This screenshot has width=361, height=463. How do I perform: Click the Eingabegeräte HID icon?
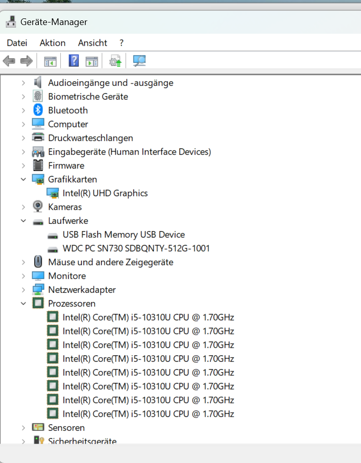tap(38, 152)
